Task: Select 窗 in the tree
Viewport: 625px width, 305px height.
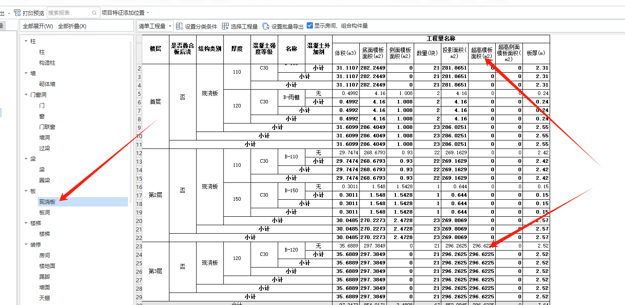Action: 42,116
